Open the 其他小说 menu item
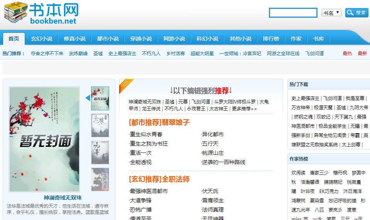 click(240, 39)
